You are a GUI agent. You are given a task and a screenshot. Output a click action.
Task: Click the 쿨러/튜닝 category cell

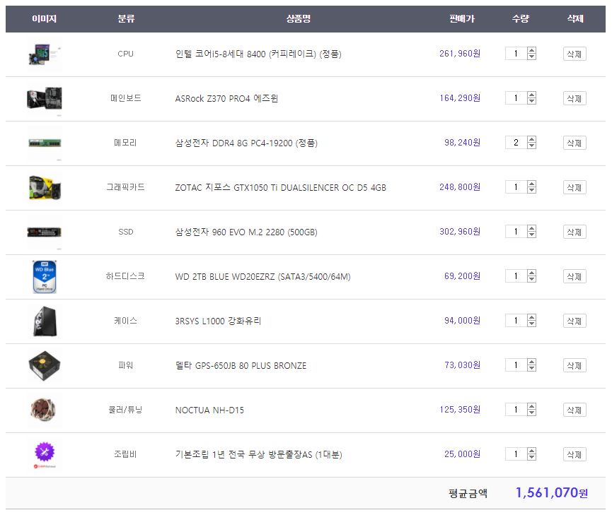click(125, 409)
